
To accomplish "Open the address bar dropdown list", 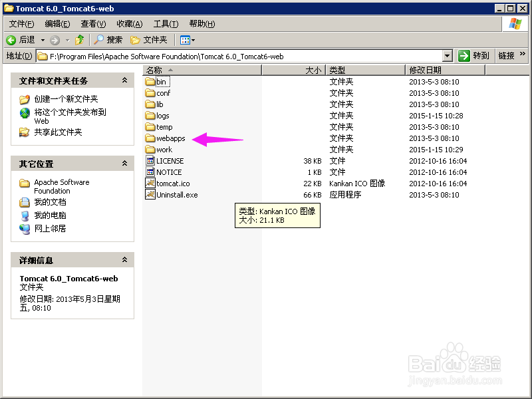I will click(448, 56).
